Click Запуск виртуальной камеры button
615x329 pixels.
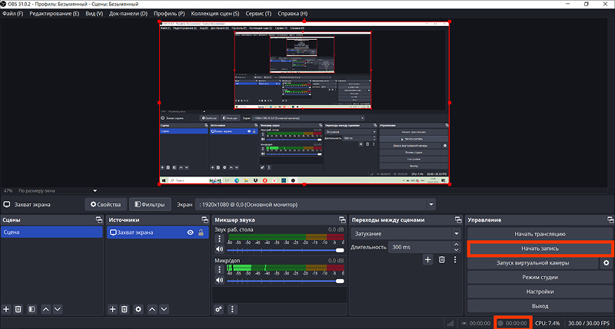533,263
